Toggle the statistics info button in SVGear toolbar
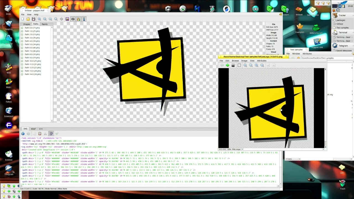 (x=84, y=19)
